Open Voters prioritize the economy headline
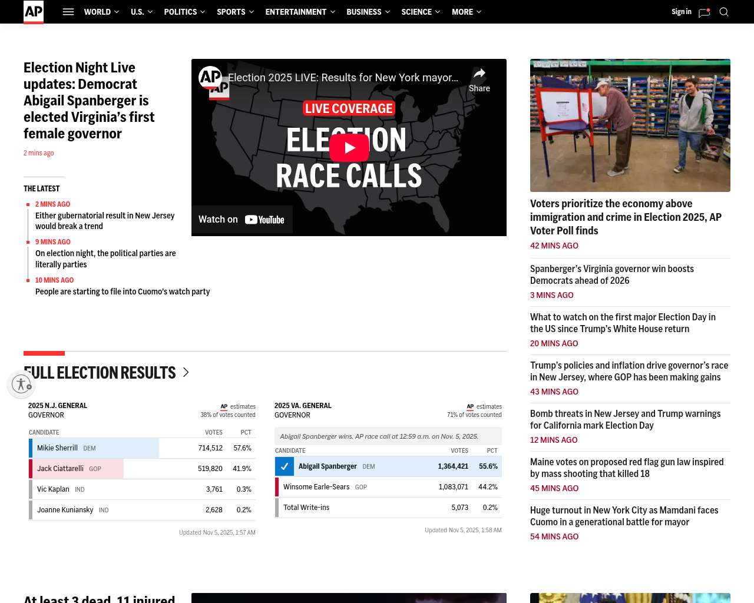Image resolution: width=754 pixels, height=603 pixels. click(626, 217)
